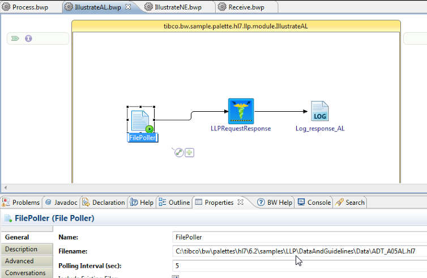
Task: Click the transition arrow to Log_response_AL
Action: 281,111
